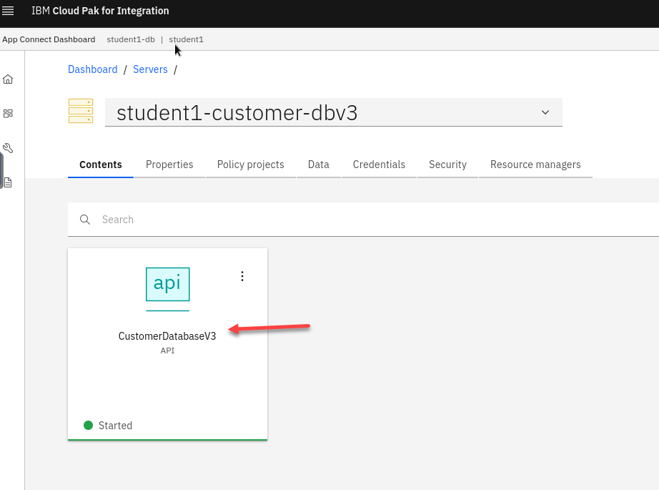Click the document icon in the sidebar
This screenshot has height=490, width=659.
pyautogui.click(x=9, y=182)
